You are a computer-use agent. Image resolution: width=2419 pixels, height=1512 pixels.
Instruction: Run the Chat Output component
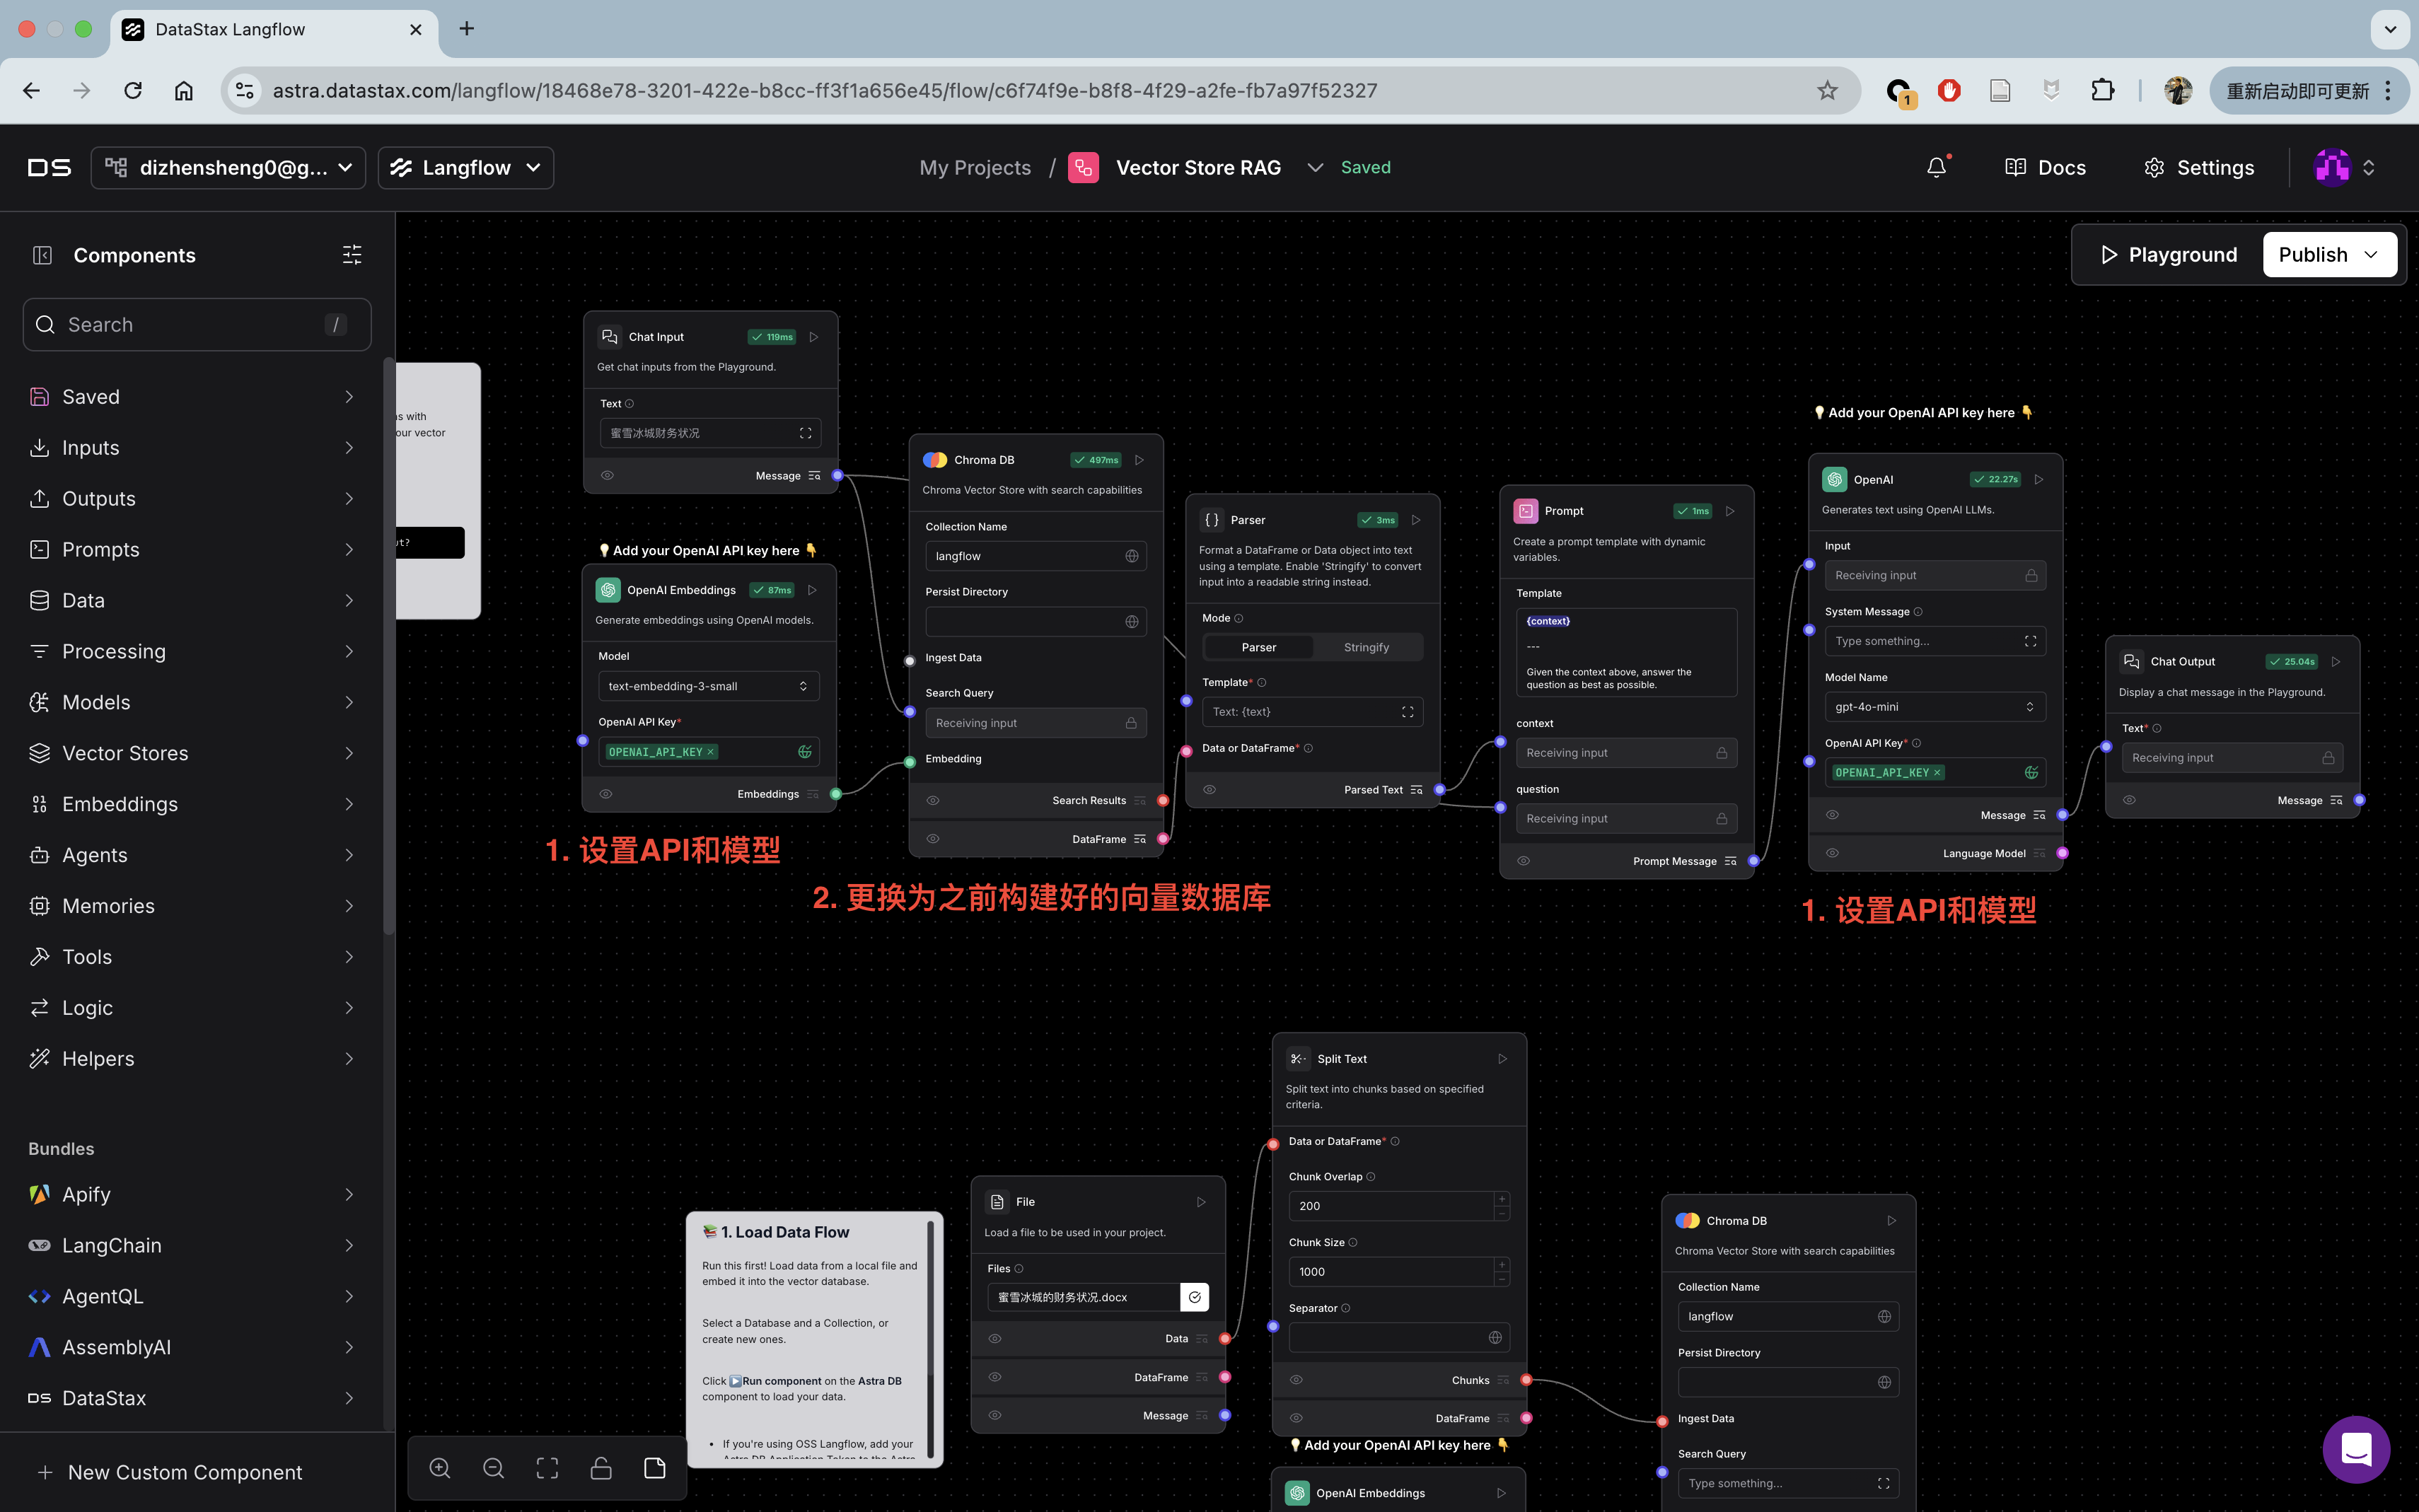tap(2336, 661)
